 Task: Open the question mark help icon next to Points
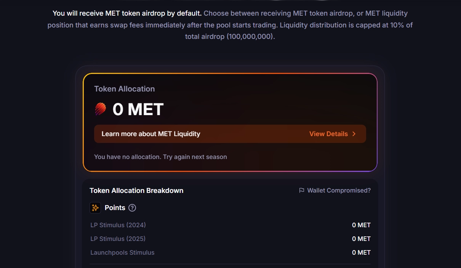point(132,208)
